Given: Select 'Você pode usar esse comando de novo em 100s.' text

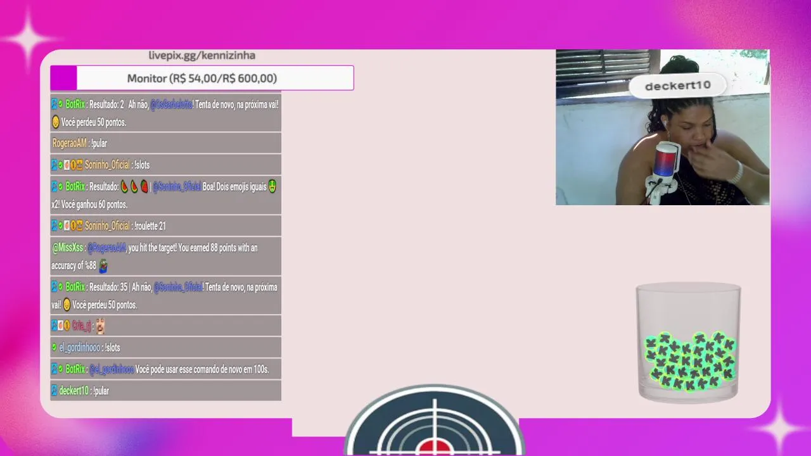Looking at the screenshot, I should pos(202,369).
